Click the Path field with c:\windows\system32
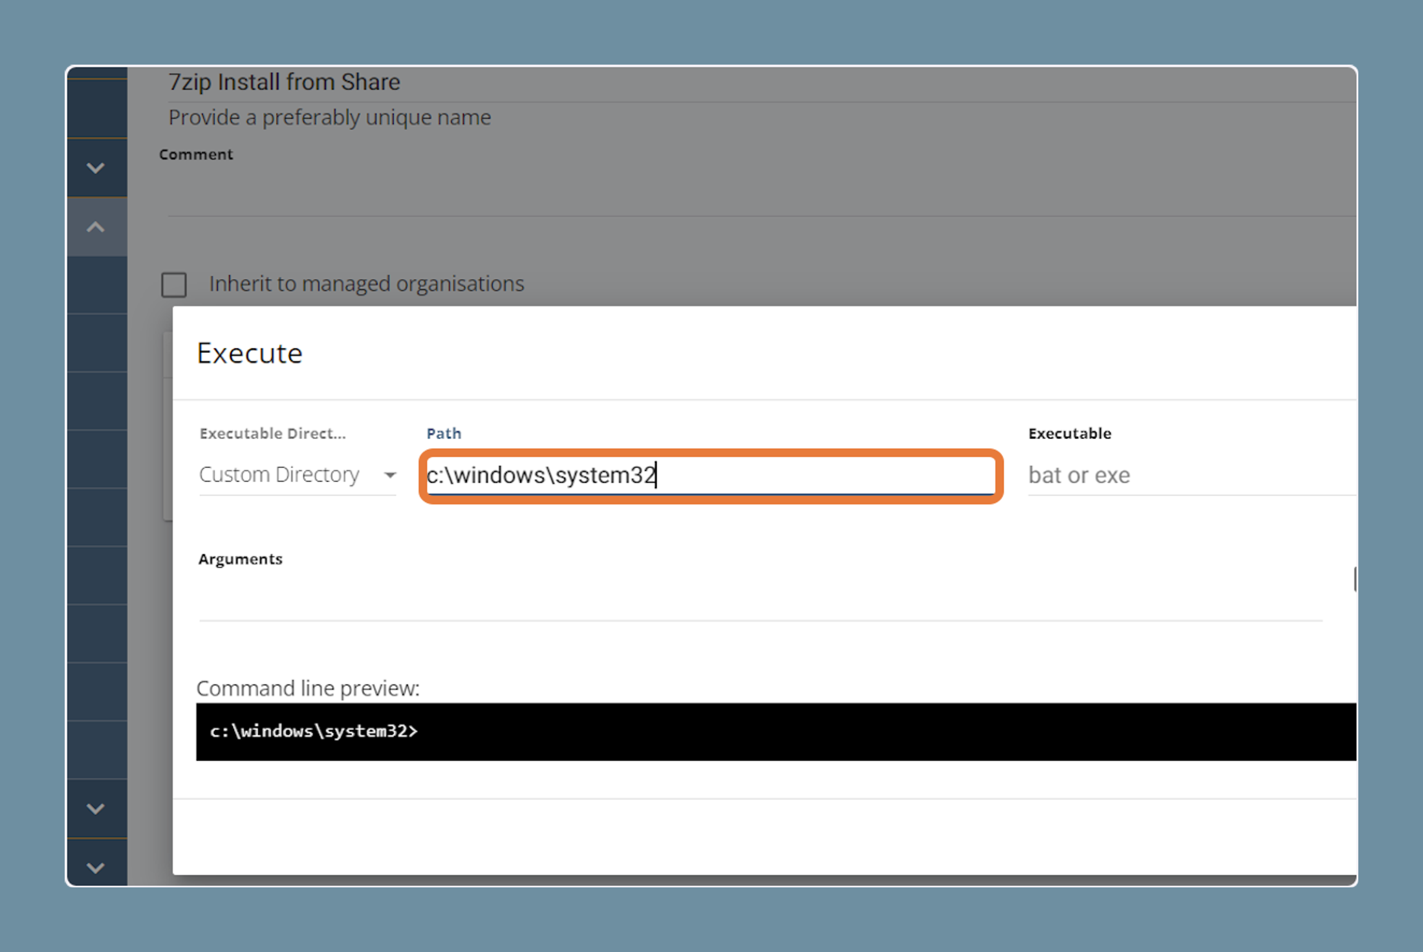Screen dimensions: 1423x952 coord(710,475)
